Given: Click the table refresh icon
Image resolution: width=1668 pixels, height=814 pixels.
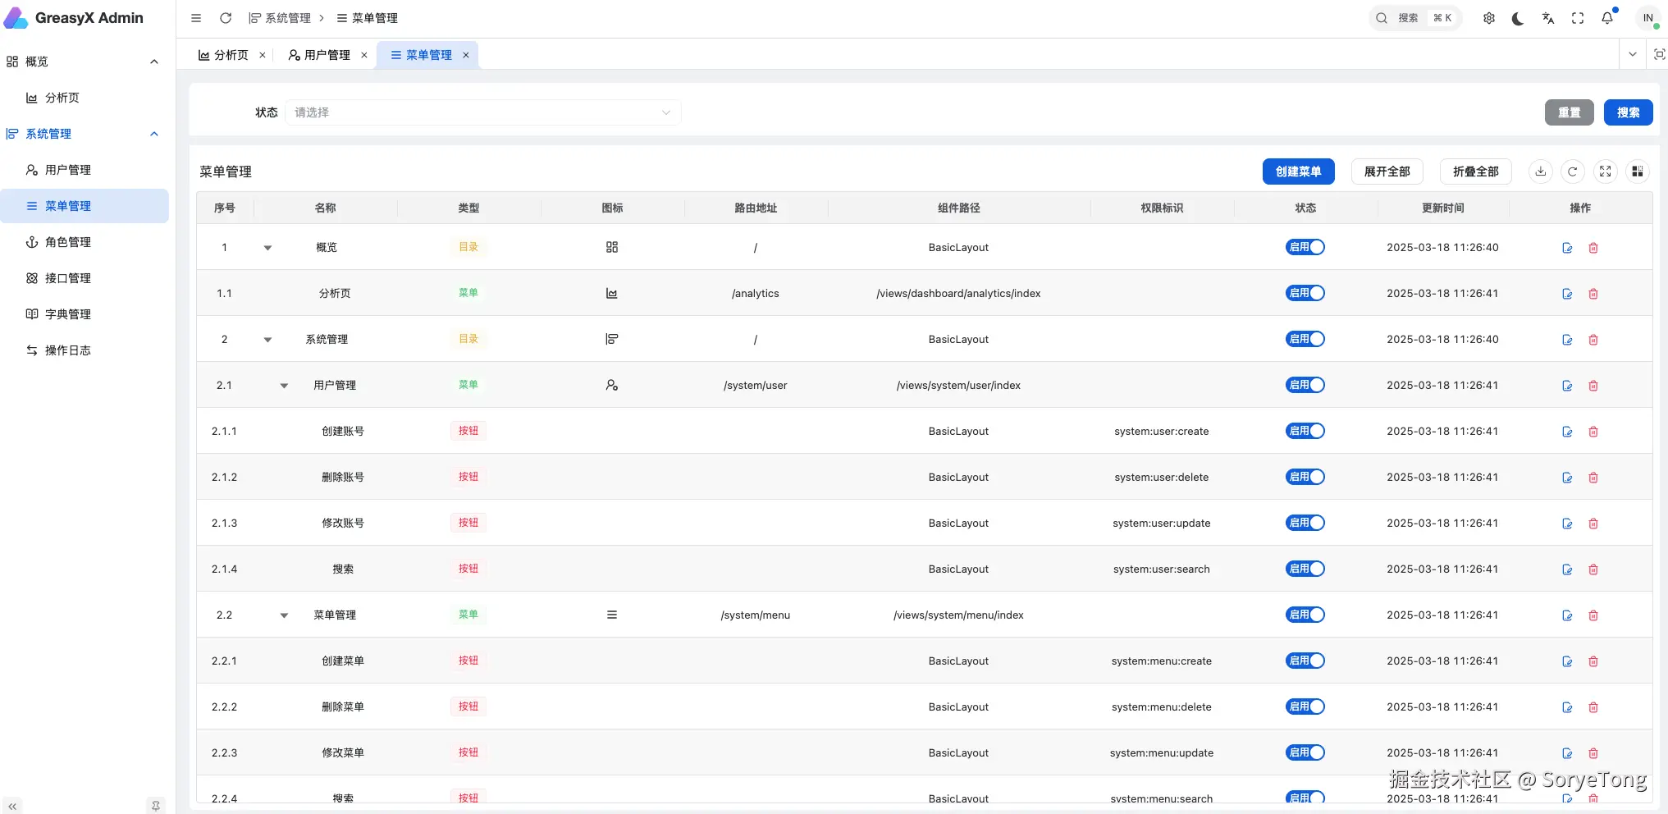Looking at the screenshot, I should (x=1572, y=171).
